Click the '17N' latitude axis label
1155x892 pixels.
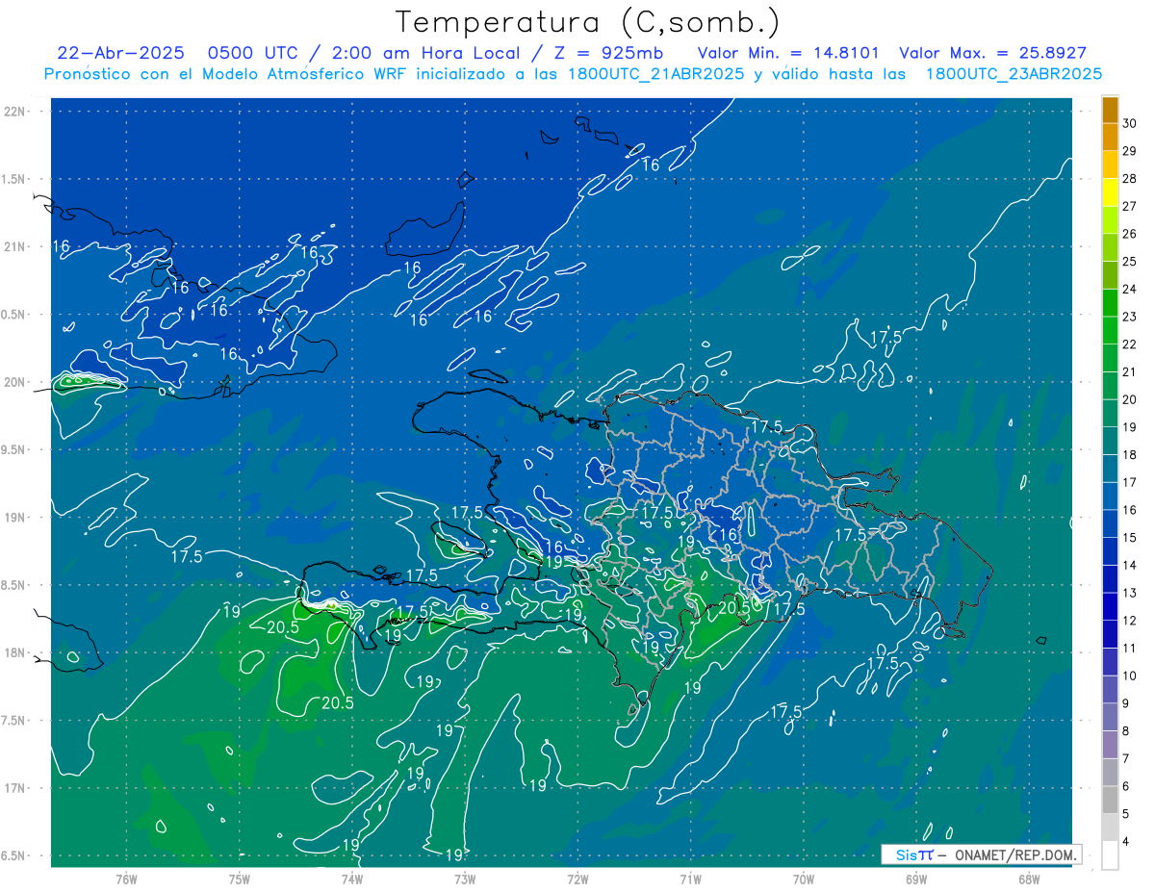(x=14, y=788)
